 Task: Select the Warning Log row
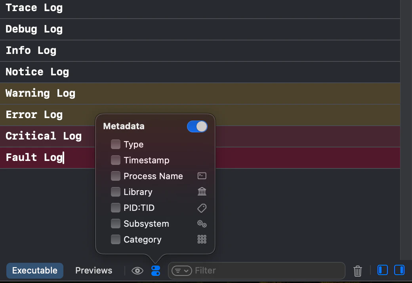tap(200, 94)
